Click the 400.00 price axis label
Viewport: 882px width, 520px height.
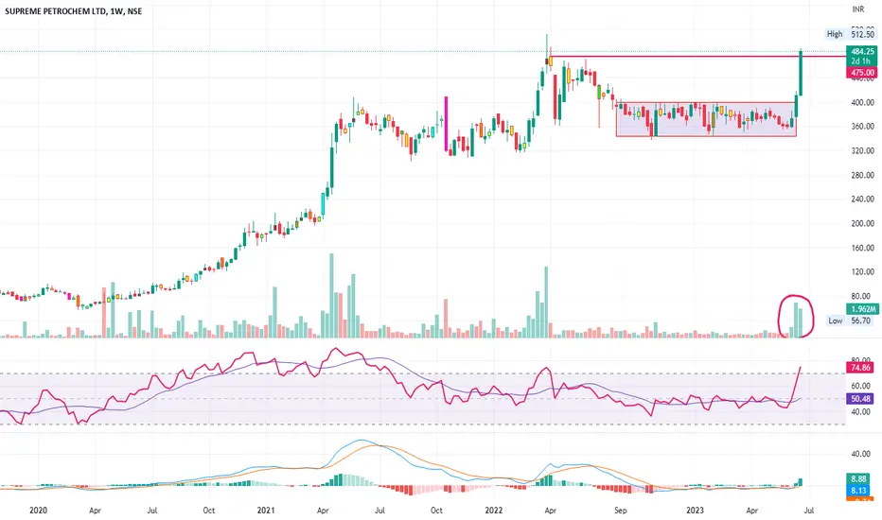[x=862, y=102]
